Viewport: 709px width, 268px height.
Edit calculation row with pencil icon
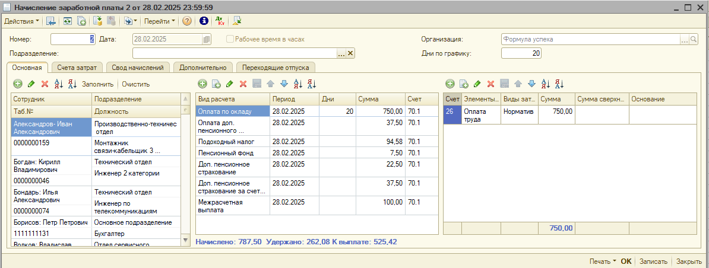[229, 84]
